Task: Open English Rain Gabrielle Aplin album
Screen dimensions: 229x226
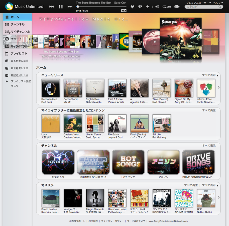Action: click(x=95, y=88)
